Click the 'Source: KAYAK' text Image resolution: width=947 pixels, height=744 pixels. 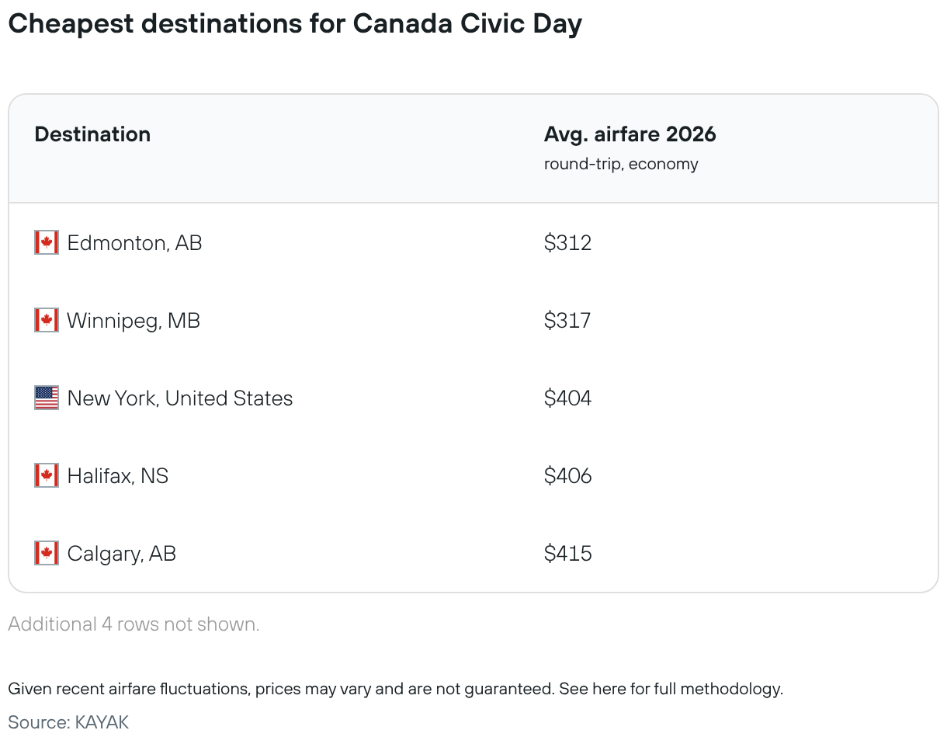click(x=68, y=722)
